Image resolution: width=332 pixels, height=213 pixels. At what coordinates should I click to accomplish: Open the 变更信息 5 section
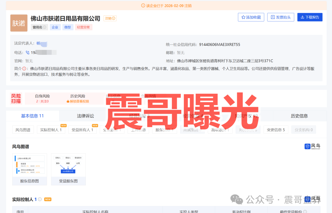click(x=276, y=129)
